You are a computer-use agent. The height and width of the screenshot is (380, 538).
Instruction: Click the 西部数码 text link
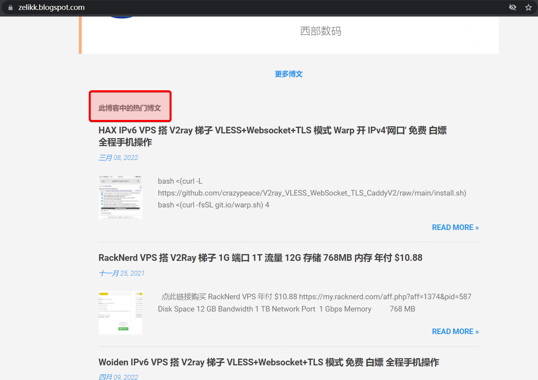pyautogui.click(x=321, y=31)
